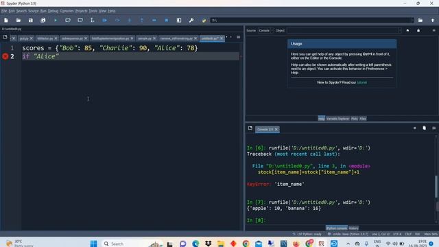This screenshot has width=439, height=247.
Task: Open the File menu
Action: (x=4, y=11)
